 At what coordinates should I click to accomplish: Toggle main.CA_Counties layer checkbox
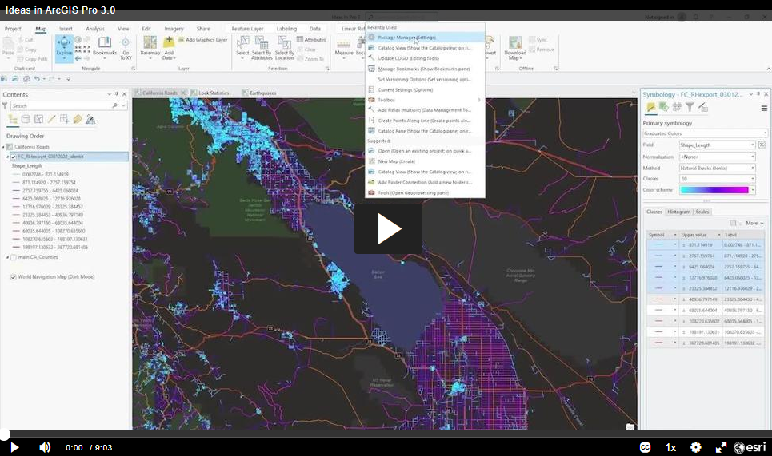click(x=14, y=257)
